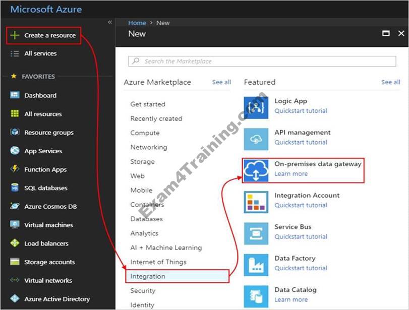Click the Data Catalog icon
This screenshot has width=409, height=310.
click(x=256, y=296)
